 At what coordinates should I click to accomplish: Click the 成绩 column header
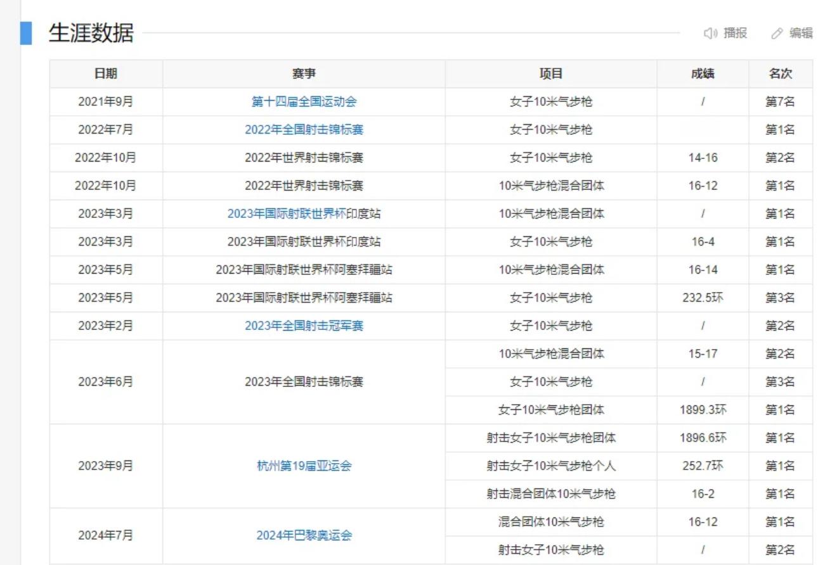click(x=703, y=73)
